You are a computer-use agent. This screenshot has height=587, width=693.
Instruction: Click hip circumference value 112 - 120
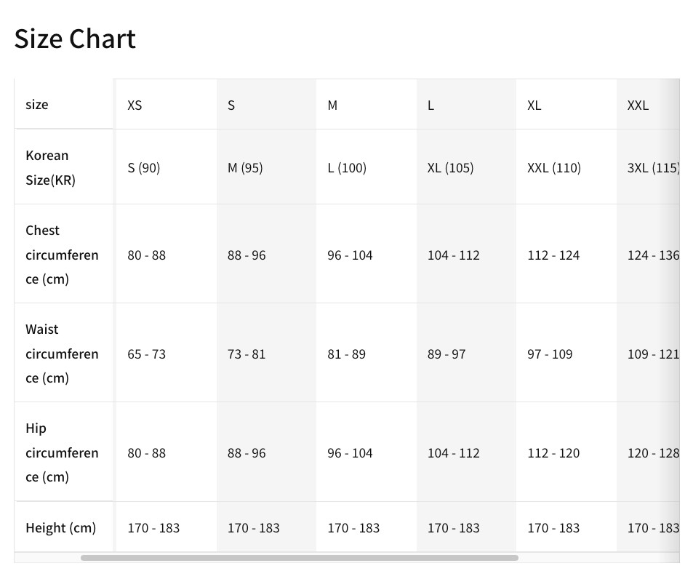pyautogui.click(x=553, y=453)
